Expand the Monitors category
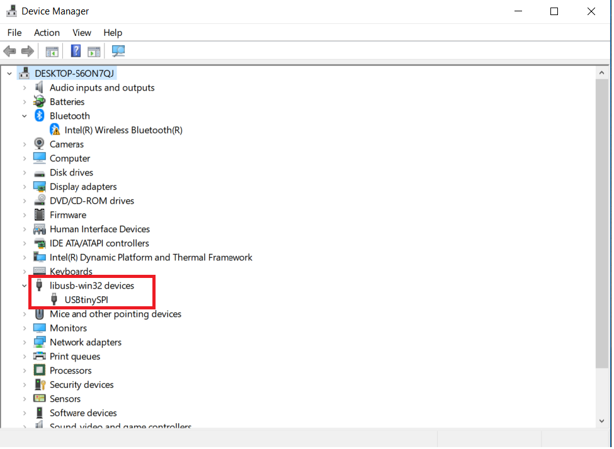The width and height of the screenshot is (614, 449). [x=25, y=328]
